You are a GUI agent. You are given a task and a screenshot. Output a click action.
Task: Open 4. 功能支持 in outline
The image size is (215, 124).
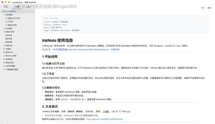click(x=8, y=45)
